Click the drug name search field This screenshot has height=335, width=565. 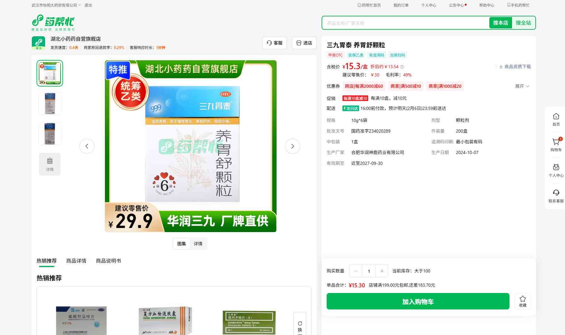point(405,23)
